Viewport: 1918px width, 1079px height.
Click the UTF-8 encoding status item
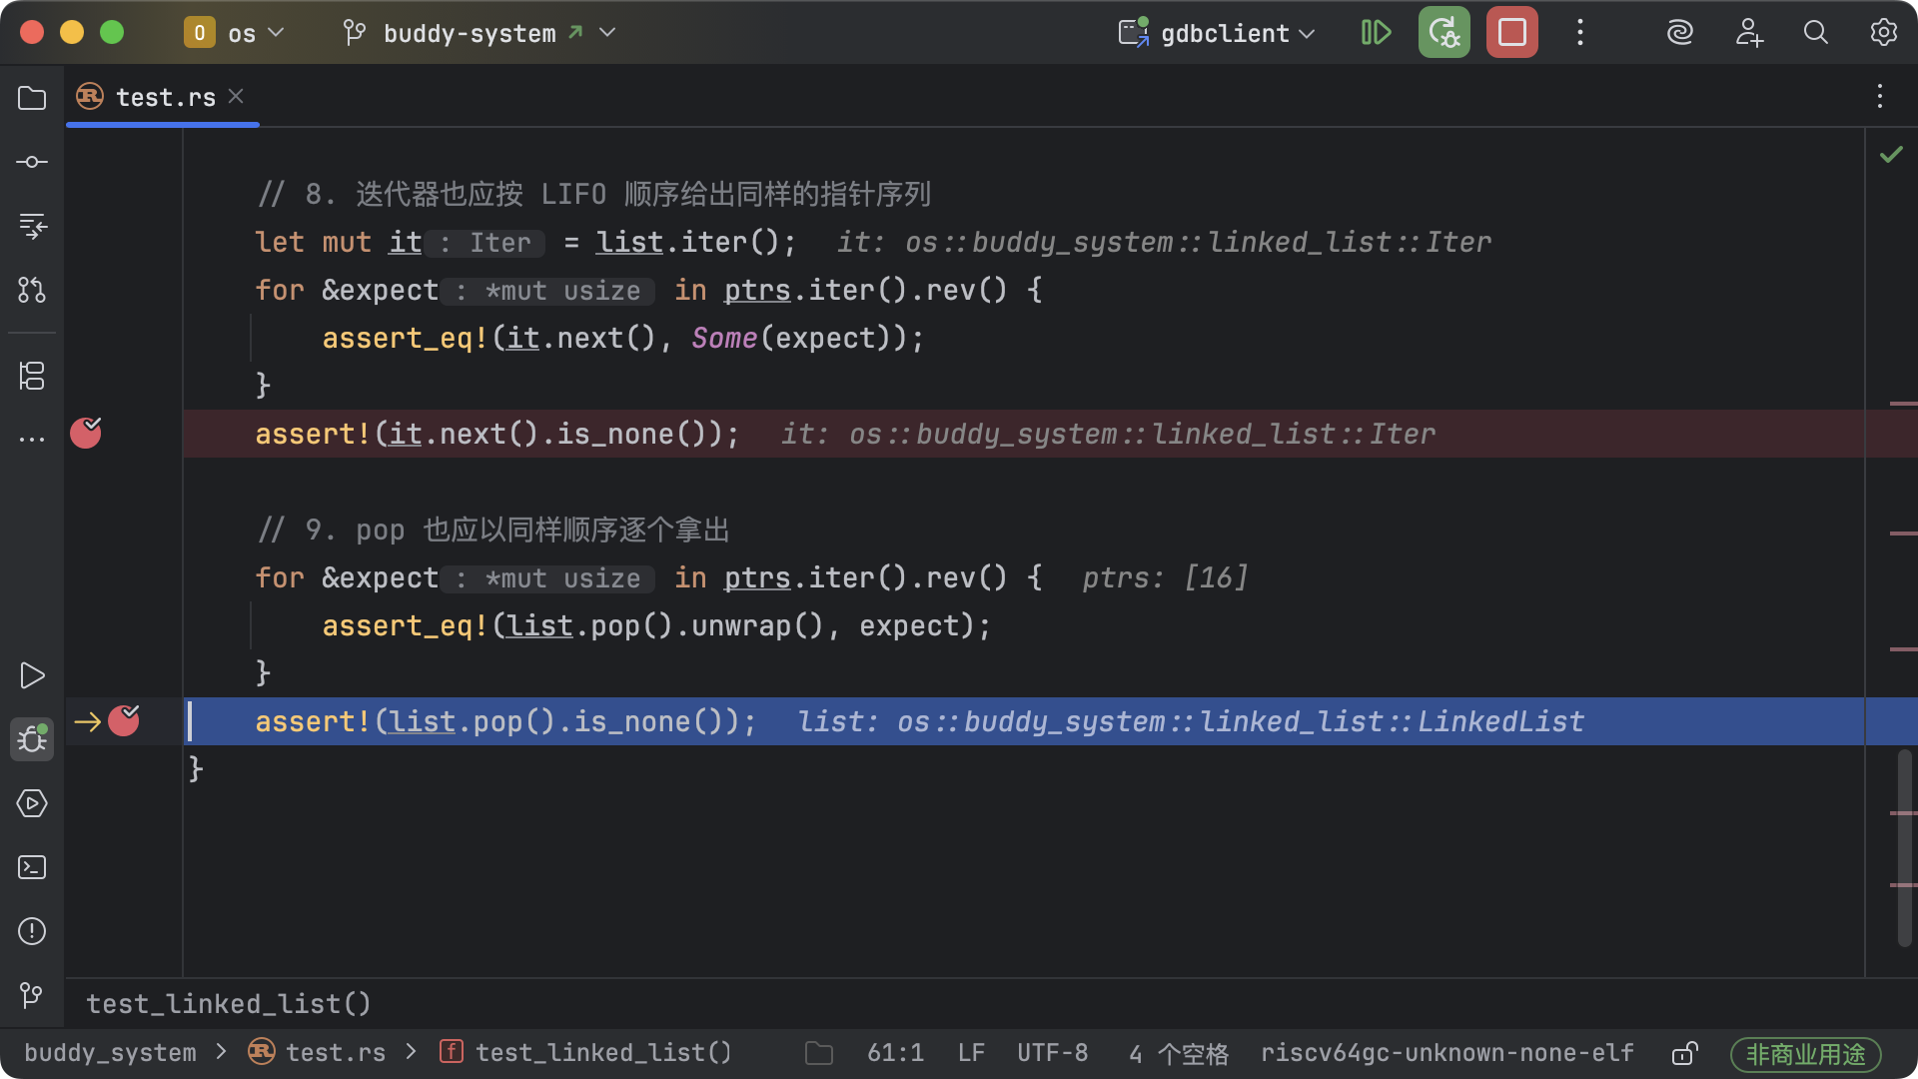(x=1052, y=1053)
